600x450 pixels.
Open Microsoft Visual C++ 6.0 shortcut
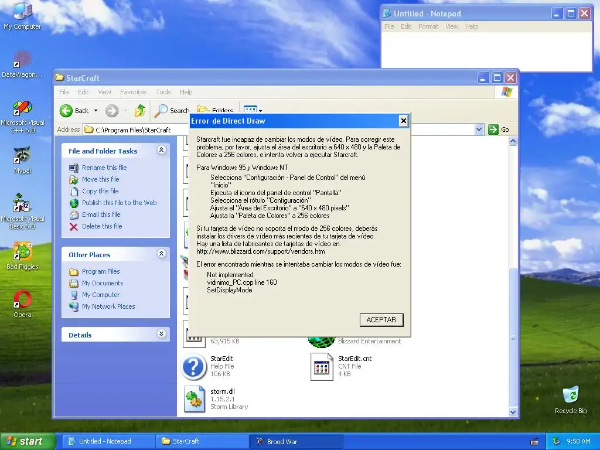coord(22,117)
